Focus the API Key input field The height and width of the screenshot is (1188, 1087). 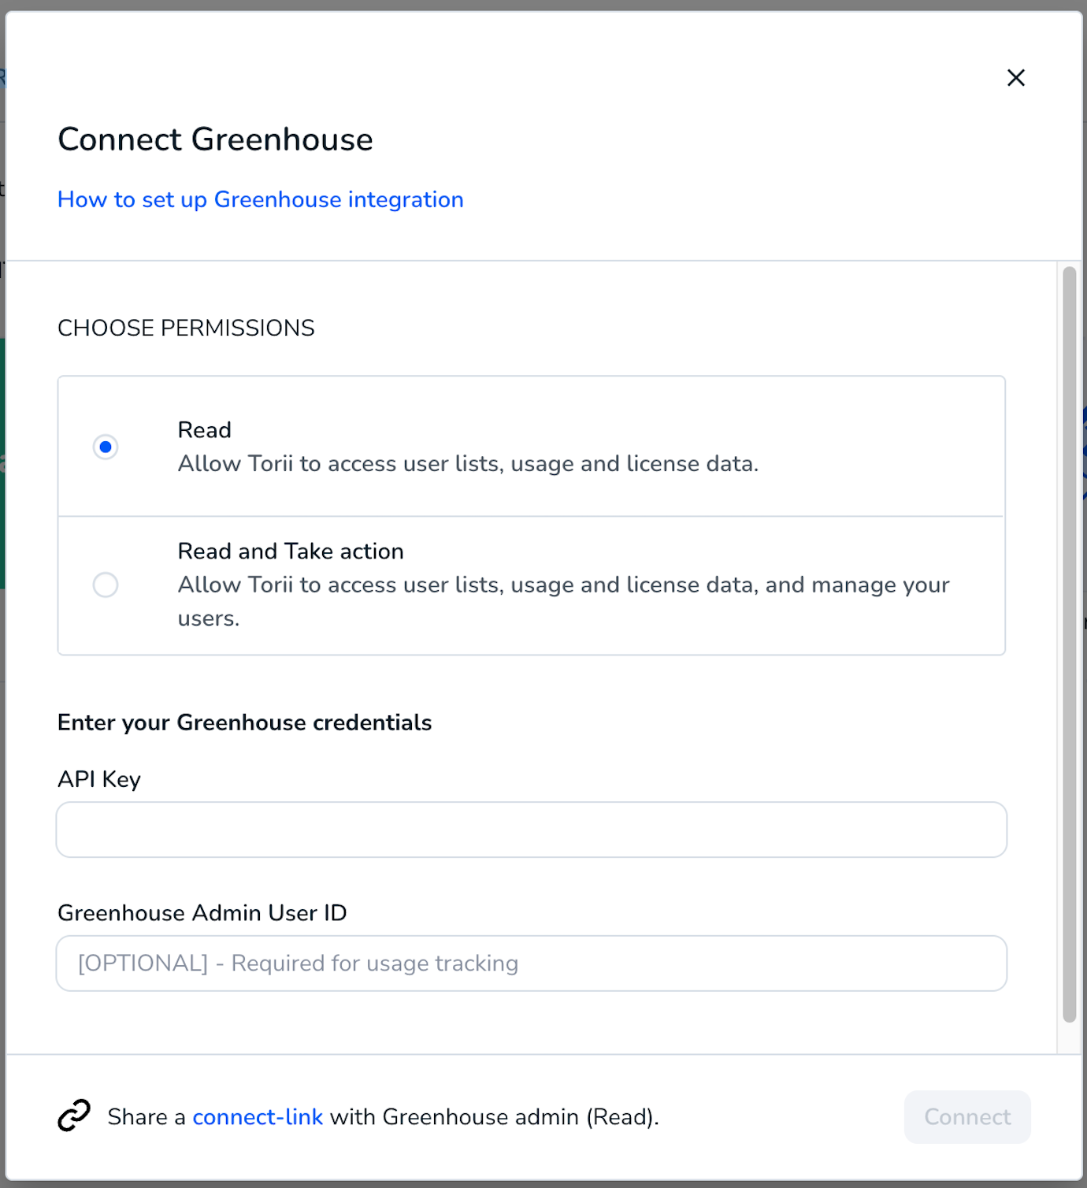tap(532, 830)
